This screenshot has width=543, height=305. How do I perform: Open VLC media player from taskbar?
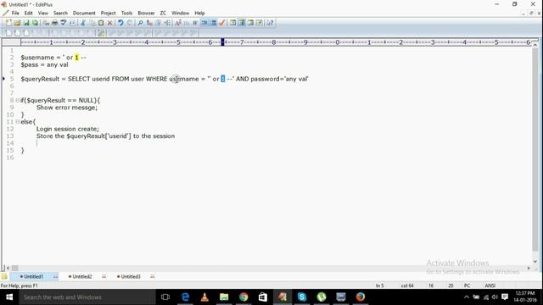(204, 297)
